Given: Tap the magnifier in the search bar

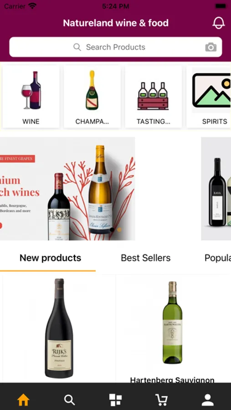Looking at the screenshot, I should pyautogui.click(x=77, y=47).
